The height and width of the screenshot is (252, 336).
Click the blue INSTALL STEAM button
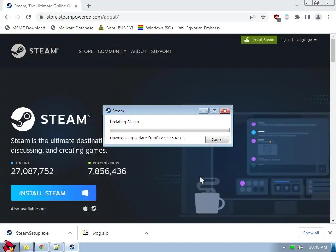pos(53,193)
